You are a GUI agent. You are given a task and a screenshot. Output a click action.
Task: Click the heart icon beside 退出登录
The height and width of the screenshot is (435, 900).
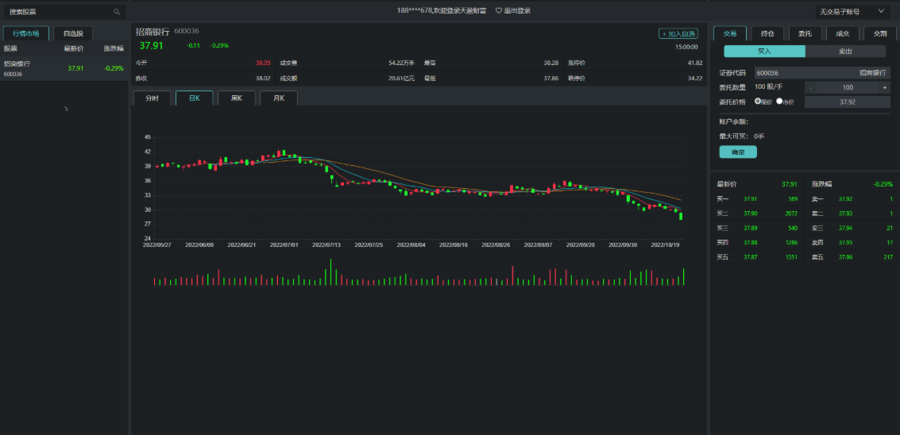pos(499,11)
